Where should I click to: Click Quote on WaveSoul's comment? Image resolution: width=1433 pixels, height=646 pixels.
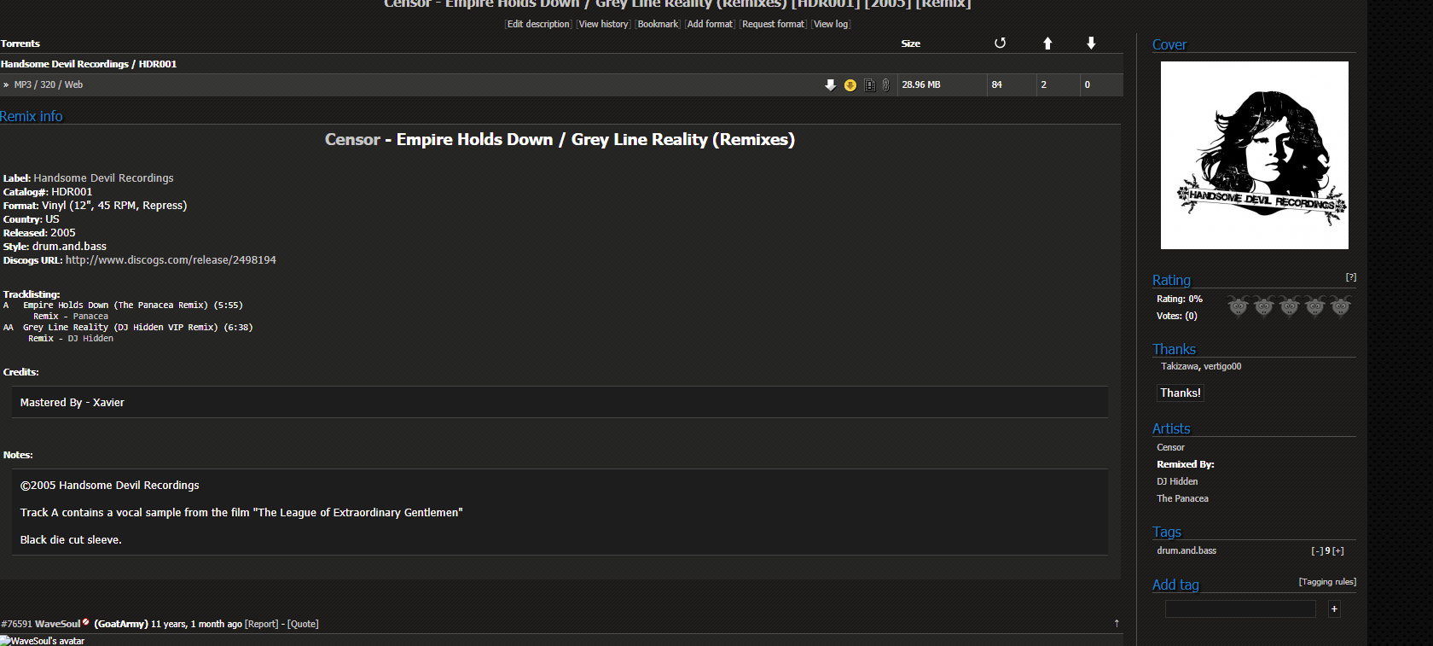coord(303,624)
